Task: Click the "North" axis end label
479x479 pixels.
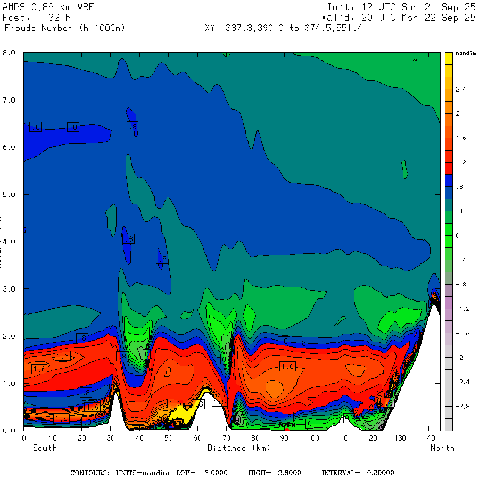Action: (x=442, y=448)
